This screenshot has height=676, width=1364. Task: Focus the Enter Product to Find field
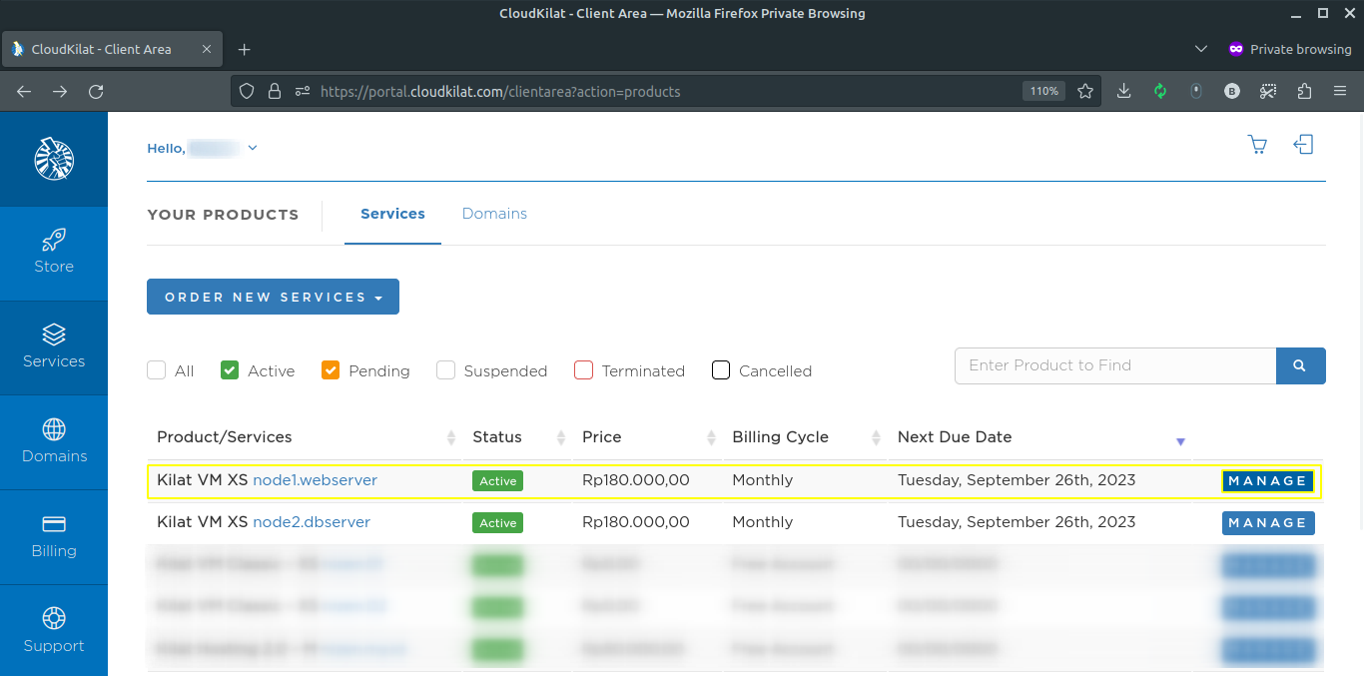tap(1114, 366)
